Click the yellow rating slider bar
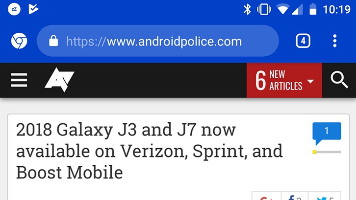 coord(327,152)
